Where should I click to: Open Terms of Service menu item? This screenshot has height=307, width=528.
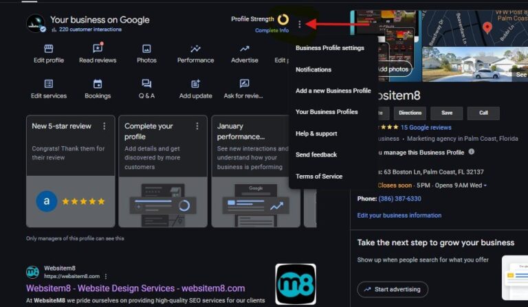[x=319, y=177]
